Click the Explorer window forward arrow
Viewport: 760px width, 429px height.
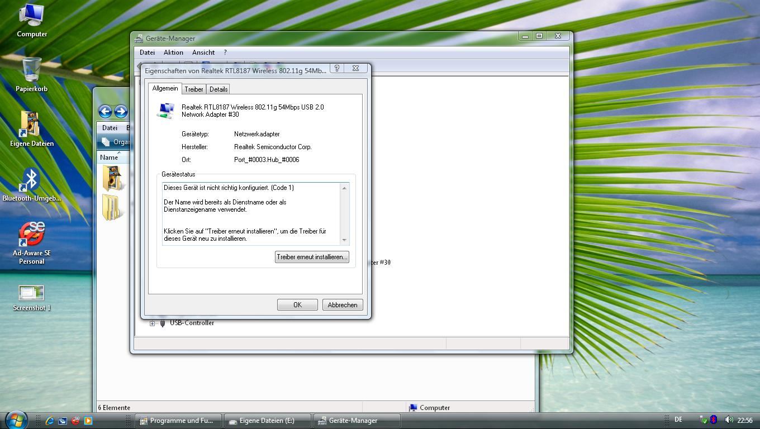click(x=121, y=111)
